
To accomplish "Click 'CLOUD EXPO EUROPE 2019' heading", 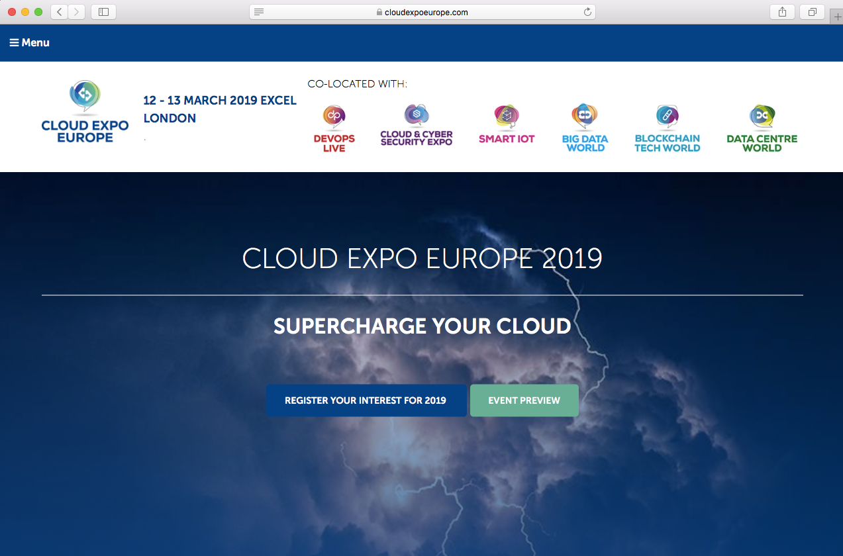I will click(x=422, y=258).
